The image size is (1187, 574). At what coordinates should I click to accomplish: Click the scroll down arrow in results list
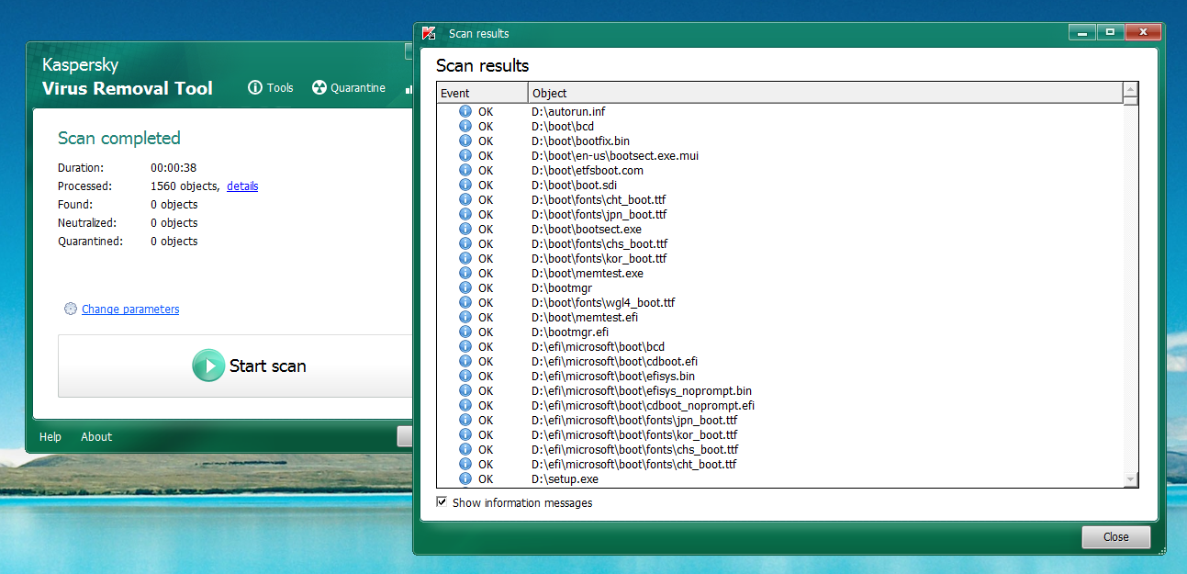pyautogui.click(x=1131, y=479)
